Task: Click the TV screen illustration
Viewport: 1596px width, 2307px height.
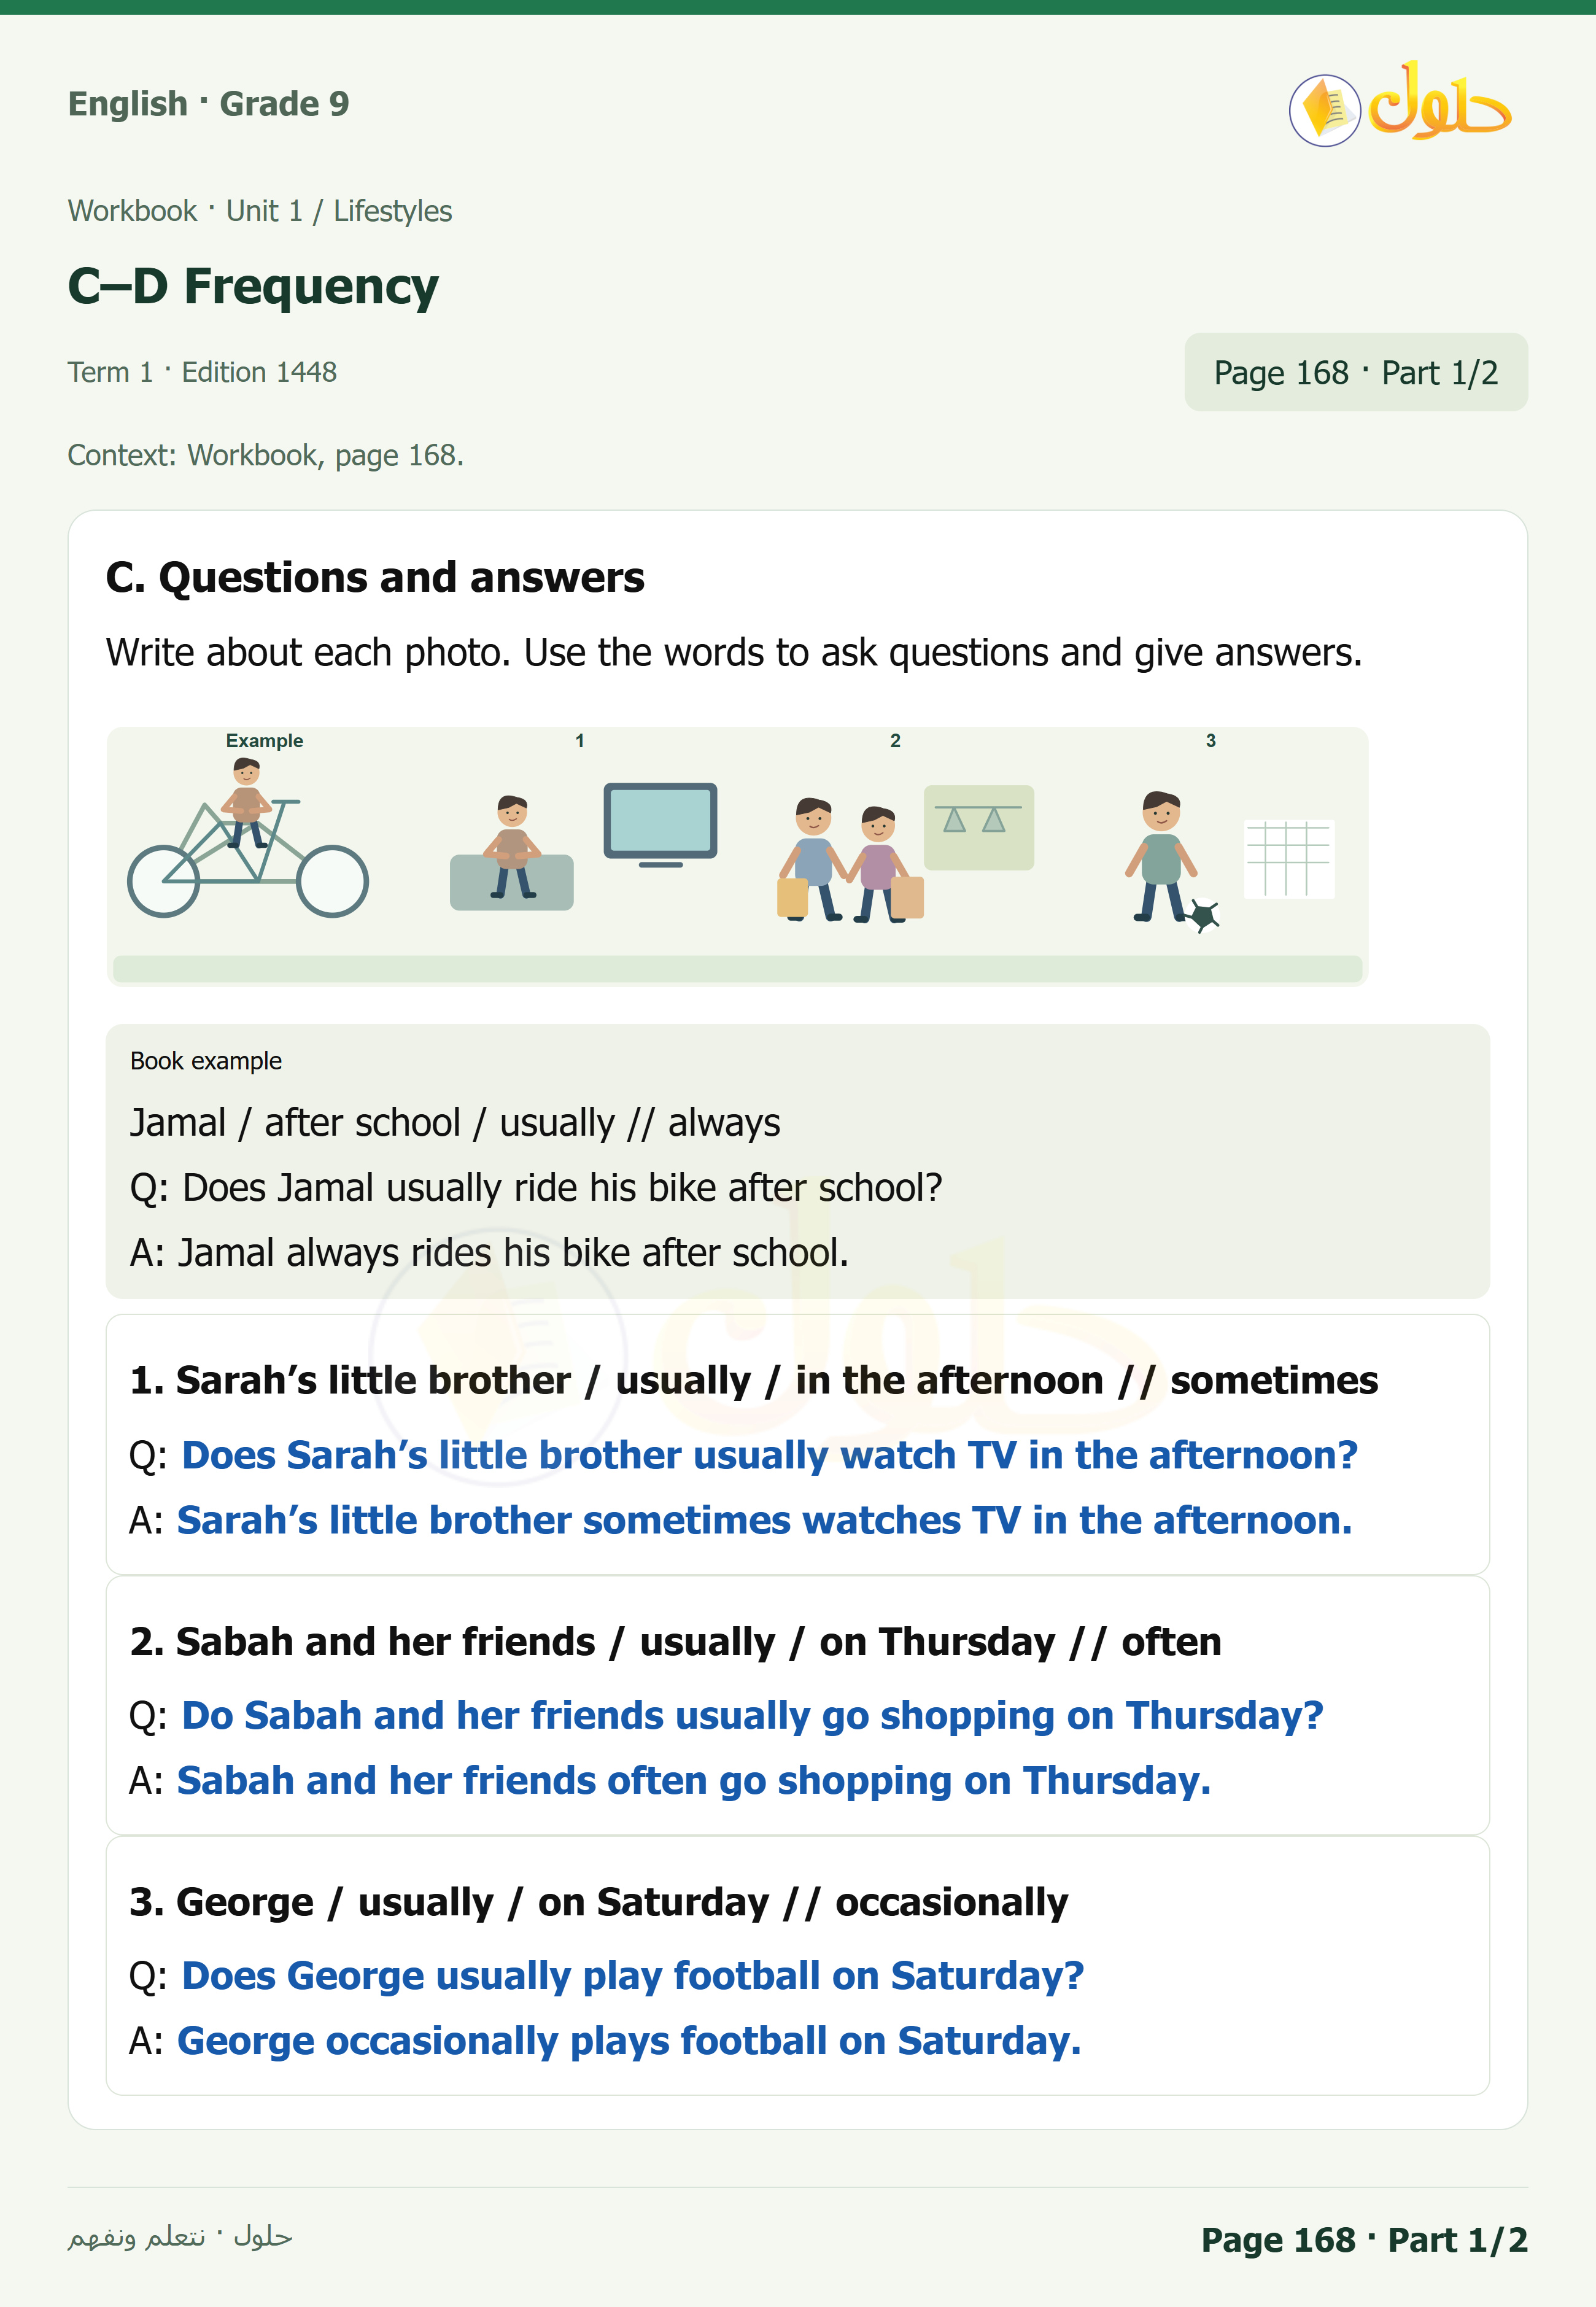Action: tap(660, 824)
